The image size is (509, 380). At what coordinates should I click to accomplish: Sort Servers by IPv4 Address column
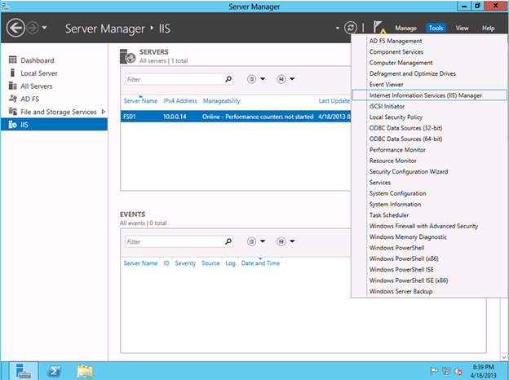[x=180, y=101]
